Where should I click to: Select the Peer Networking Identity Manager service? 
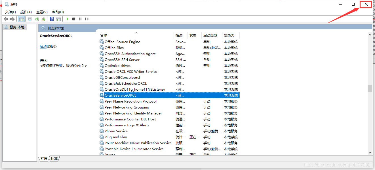169,113
